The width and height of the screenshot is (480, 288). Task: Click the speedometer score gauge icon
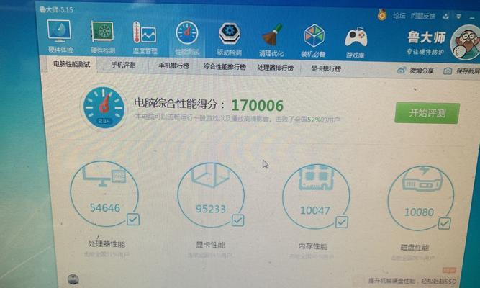pyautogui.click(x=104, y=107)
